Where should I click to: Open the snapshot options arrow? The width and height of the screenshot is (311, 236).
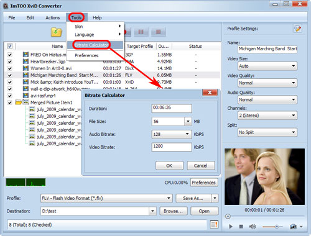pos(301,227)
